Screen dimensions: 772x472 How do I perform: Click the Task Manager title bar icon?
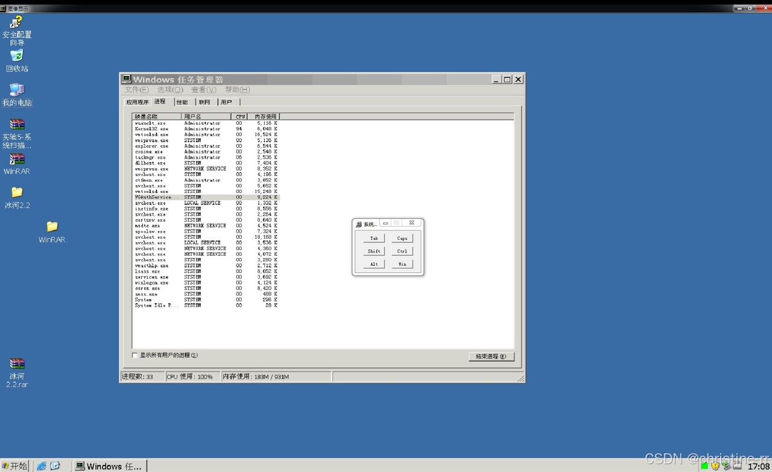127,79
